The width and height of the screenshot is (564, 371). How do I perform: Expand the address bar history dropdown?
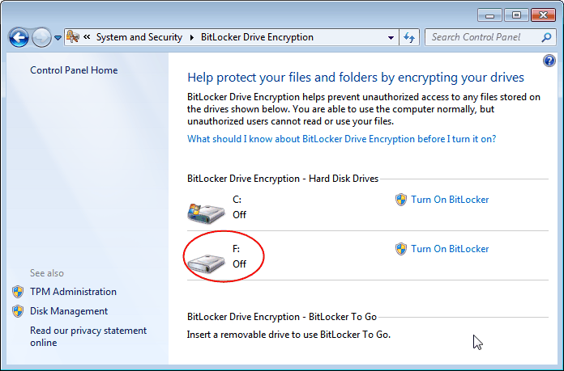(x=391, y=37)
